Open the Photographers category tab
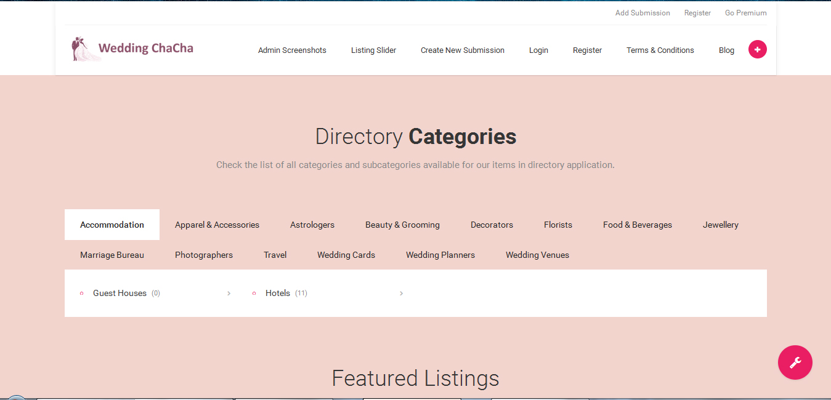 click(x=204, y=255)
